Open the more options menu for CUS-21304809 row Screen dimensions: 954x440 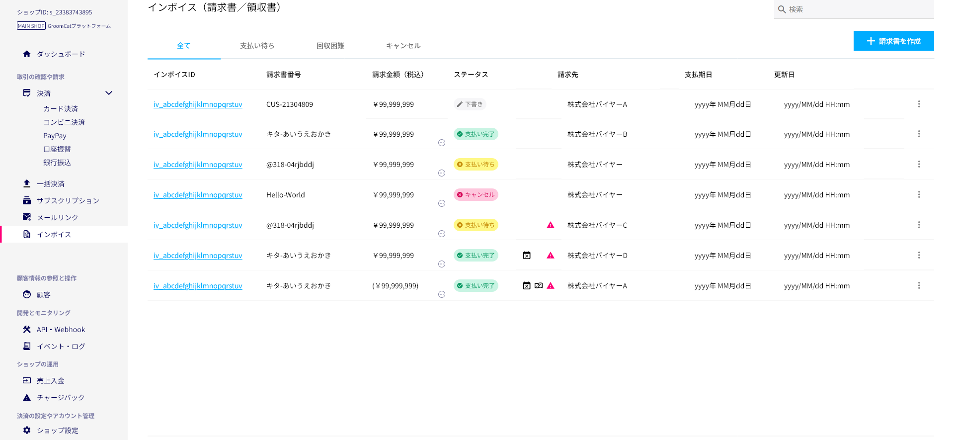pyautogui.click(x=919, y=104)
